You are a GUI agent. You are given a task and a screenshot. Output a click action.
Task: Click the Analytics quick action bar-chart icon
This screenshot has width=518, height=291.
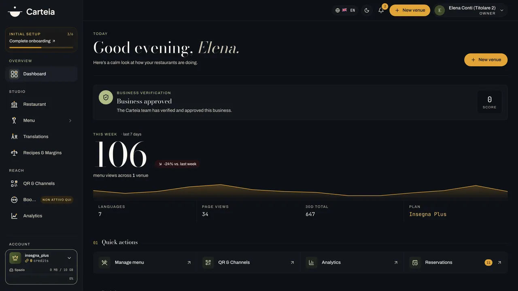(x=312, y=263)
